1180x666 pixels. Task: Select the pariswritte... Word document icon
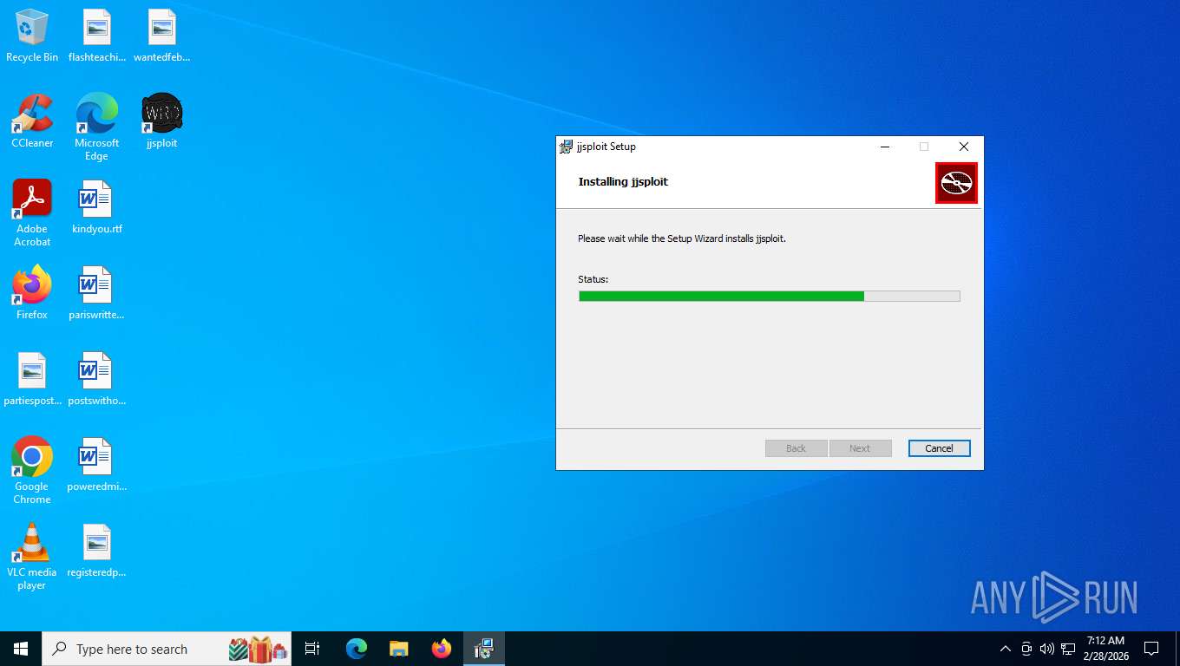tap(96, 293)
